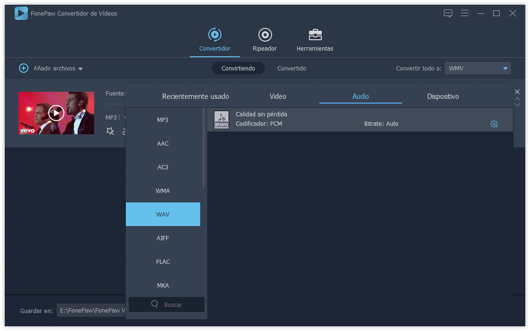The image size is (530, 331).
Task: Choose FLAC in the format list
Action: [163, 262]
